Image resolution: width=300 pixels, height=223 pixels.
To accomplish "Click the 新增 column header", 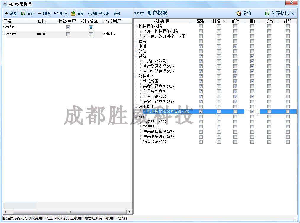I will click(x=216, y=21).
